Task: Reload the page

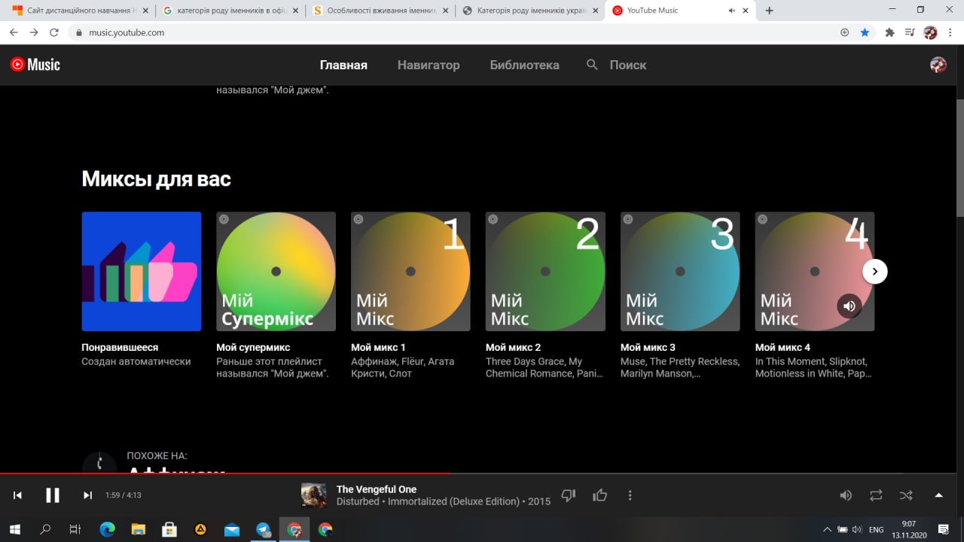Action: coord(54,32)
